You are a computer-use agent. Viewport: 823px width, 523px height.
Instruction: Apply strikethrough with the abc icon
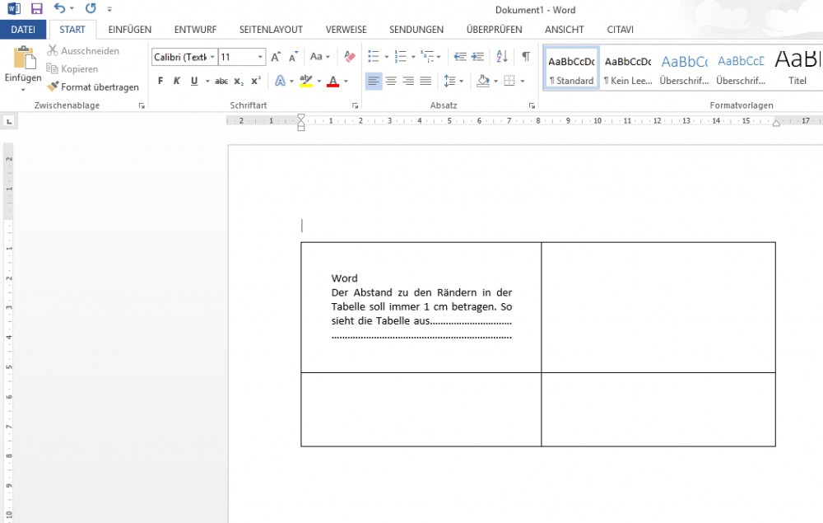tap(221, 82)
